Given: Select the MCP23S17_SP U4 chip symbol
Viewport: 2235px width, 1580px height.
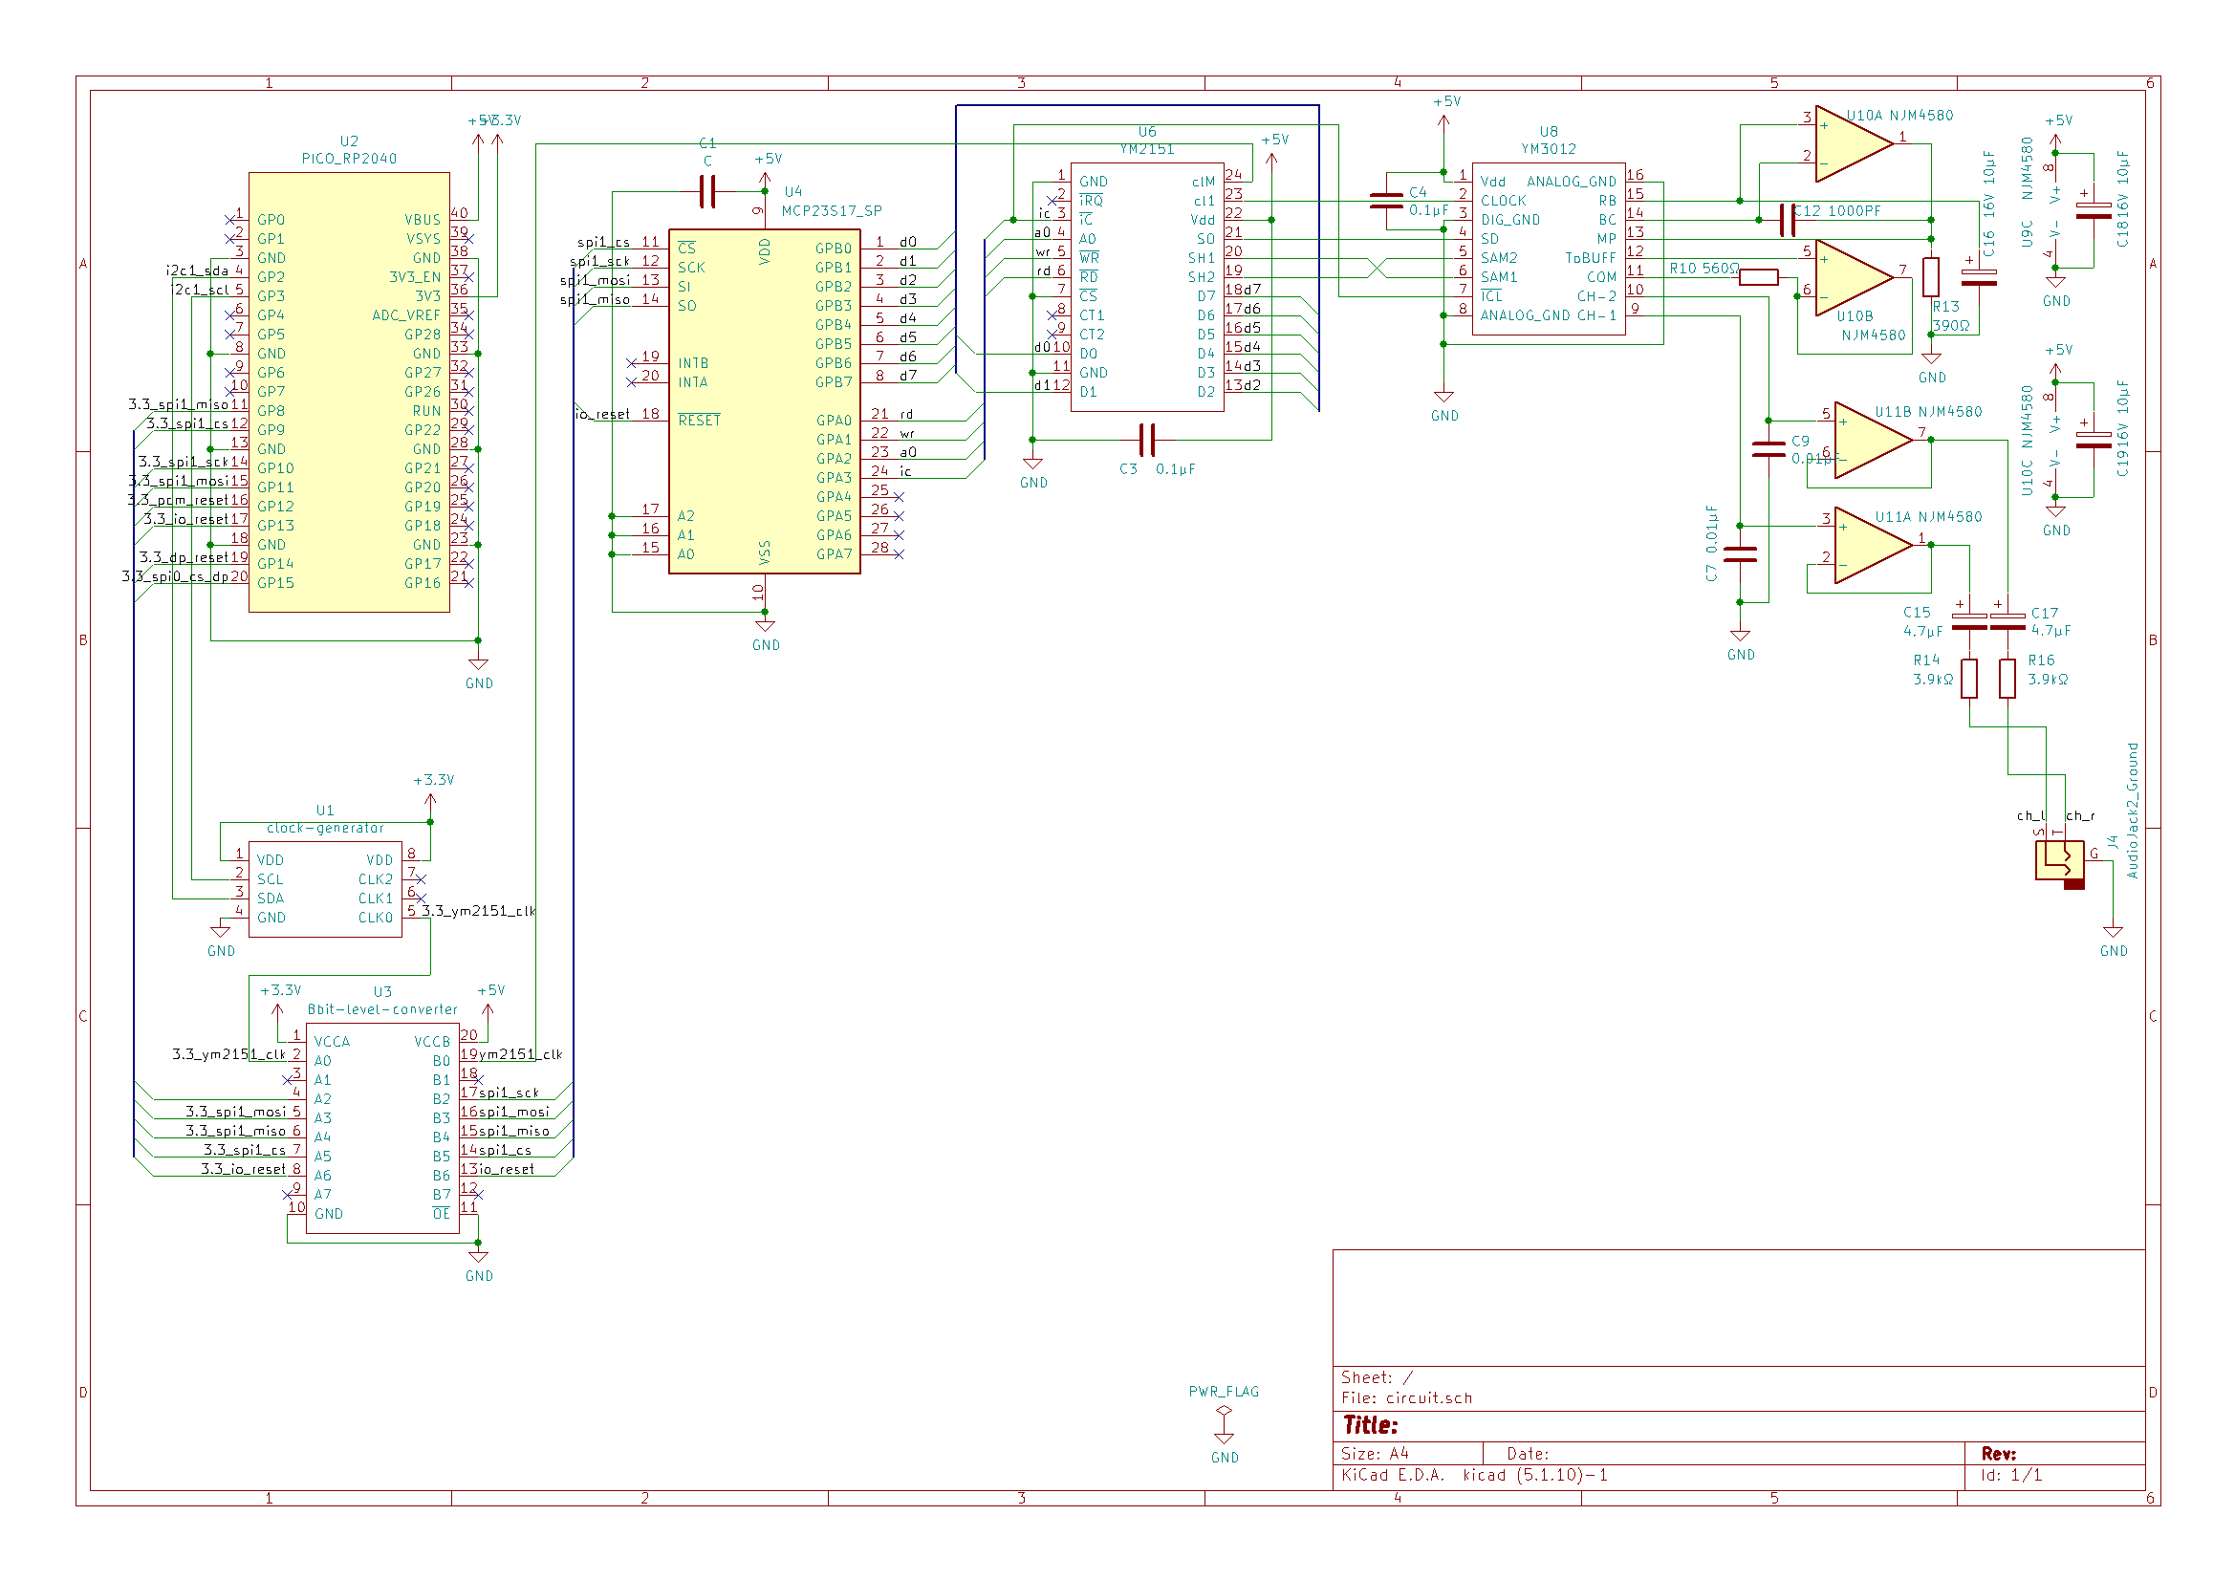Looking at the screenshot, I should coord(763,400).
